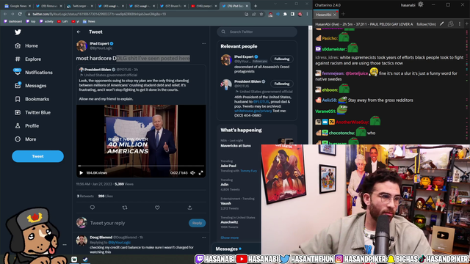Click the 3 Retweets count

(85, 196)
